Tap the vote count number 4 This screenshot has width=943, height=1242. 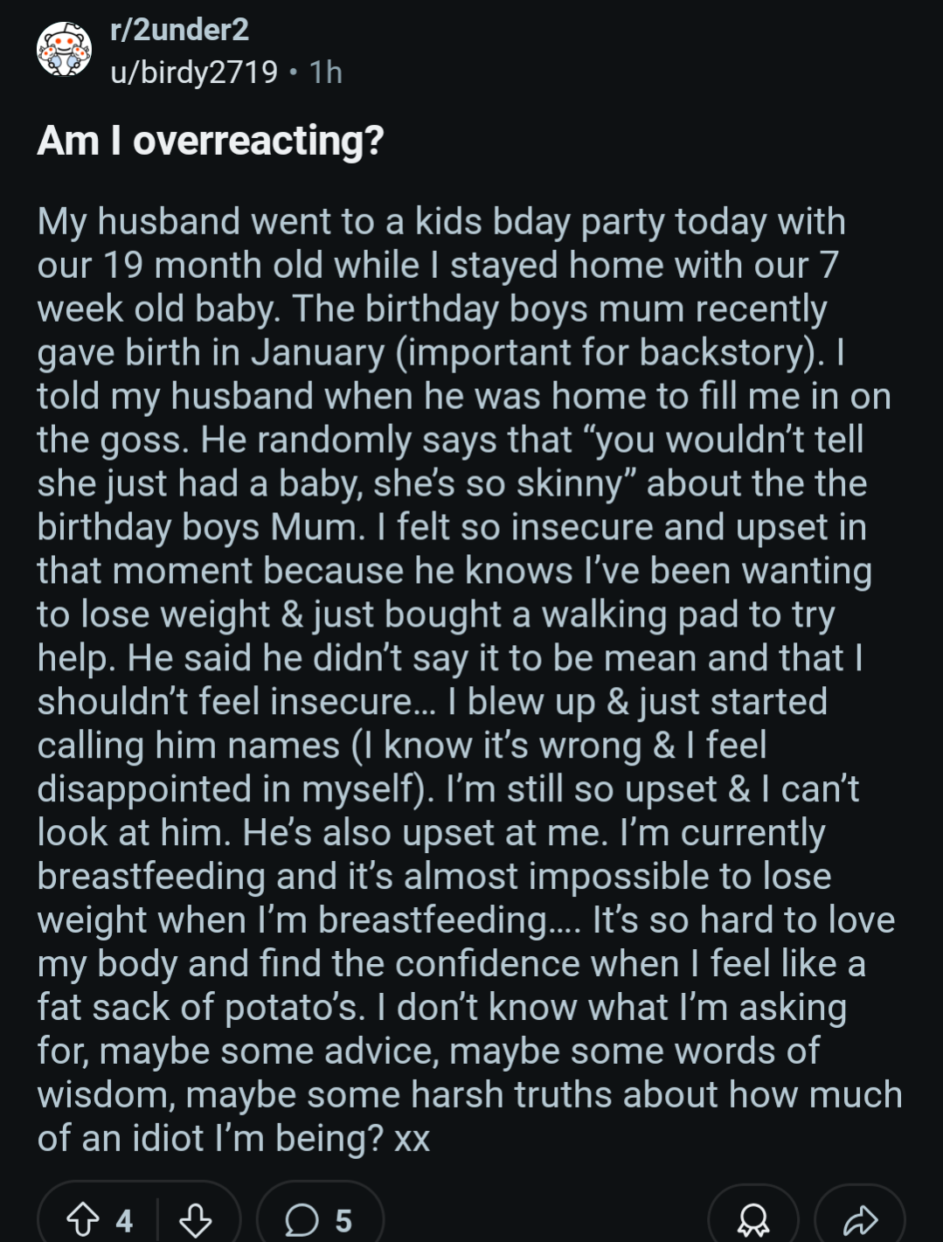125,1221
